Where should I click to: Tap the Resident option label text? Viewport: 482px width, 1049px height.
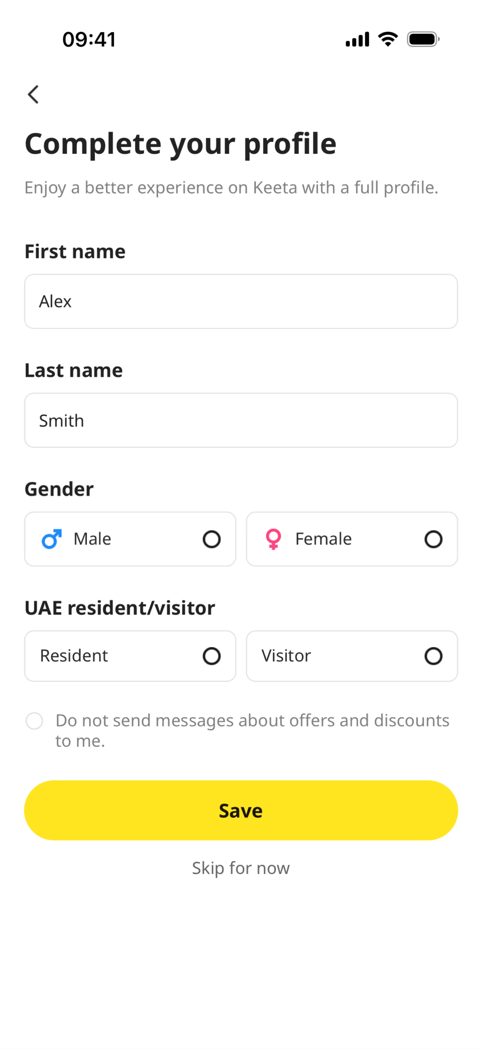click(74, 656)
